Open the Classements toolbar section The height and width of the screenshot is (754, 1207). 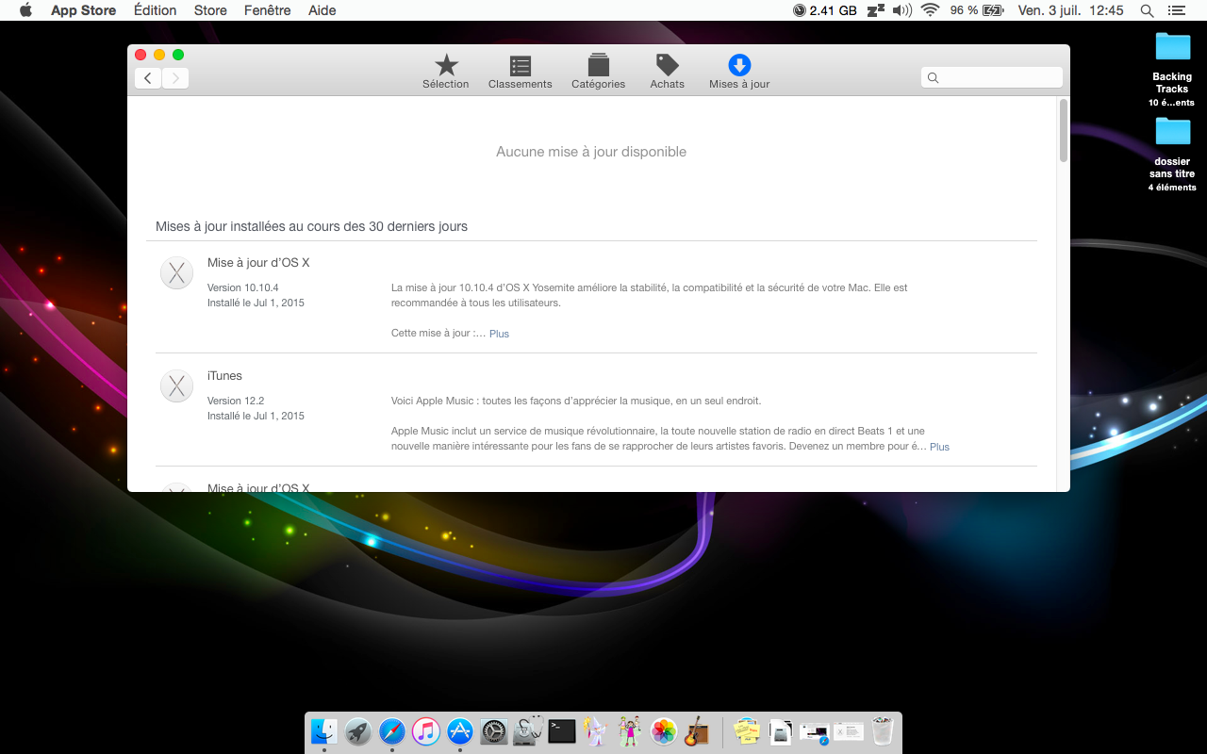(520, 72)
